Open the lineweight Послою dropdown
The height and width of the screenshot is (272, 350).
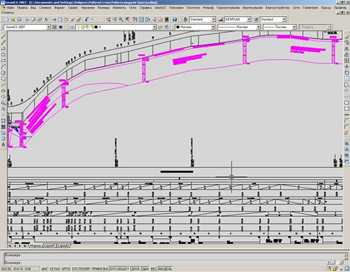294,27
